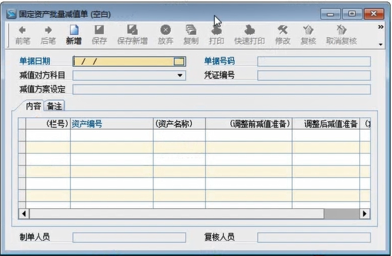Edit the document with 修改
Viewport: 392px width, 256px height.
coord(283,35)
